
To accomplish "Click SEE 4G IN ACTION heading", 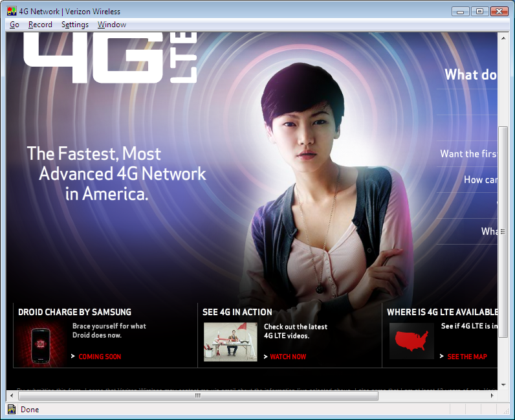I will coord(237,312).
